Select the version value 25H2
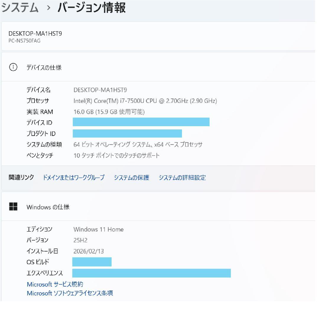Viewport: 319px width, 309px height. pyautogui.click(x=80, y=240)
